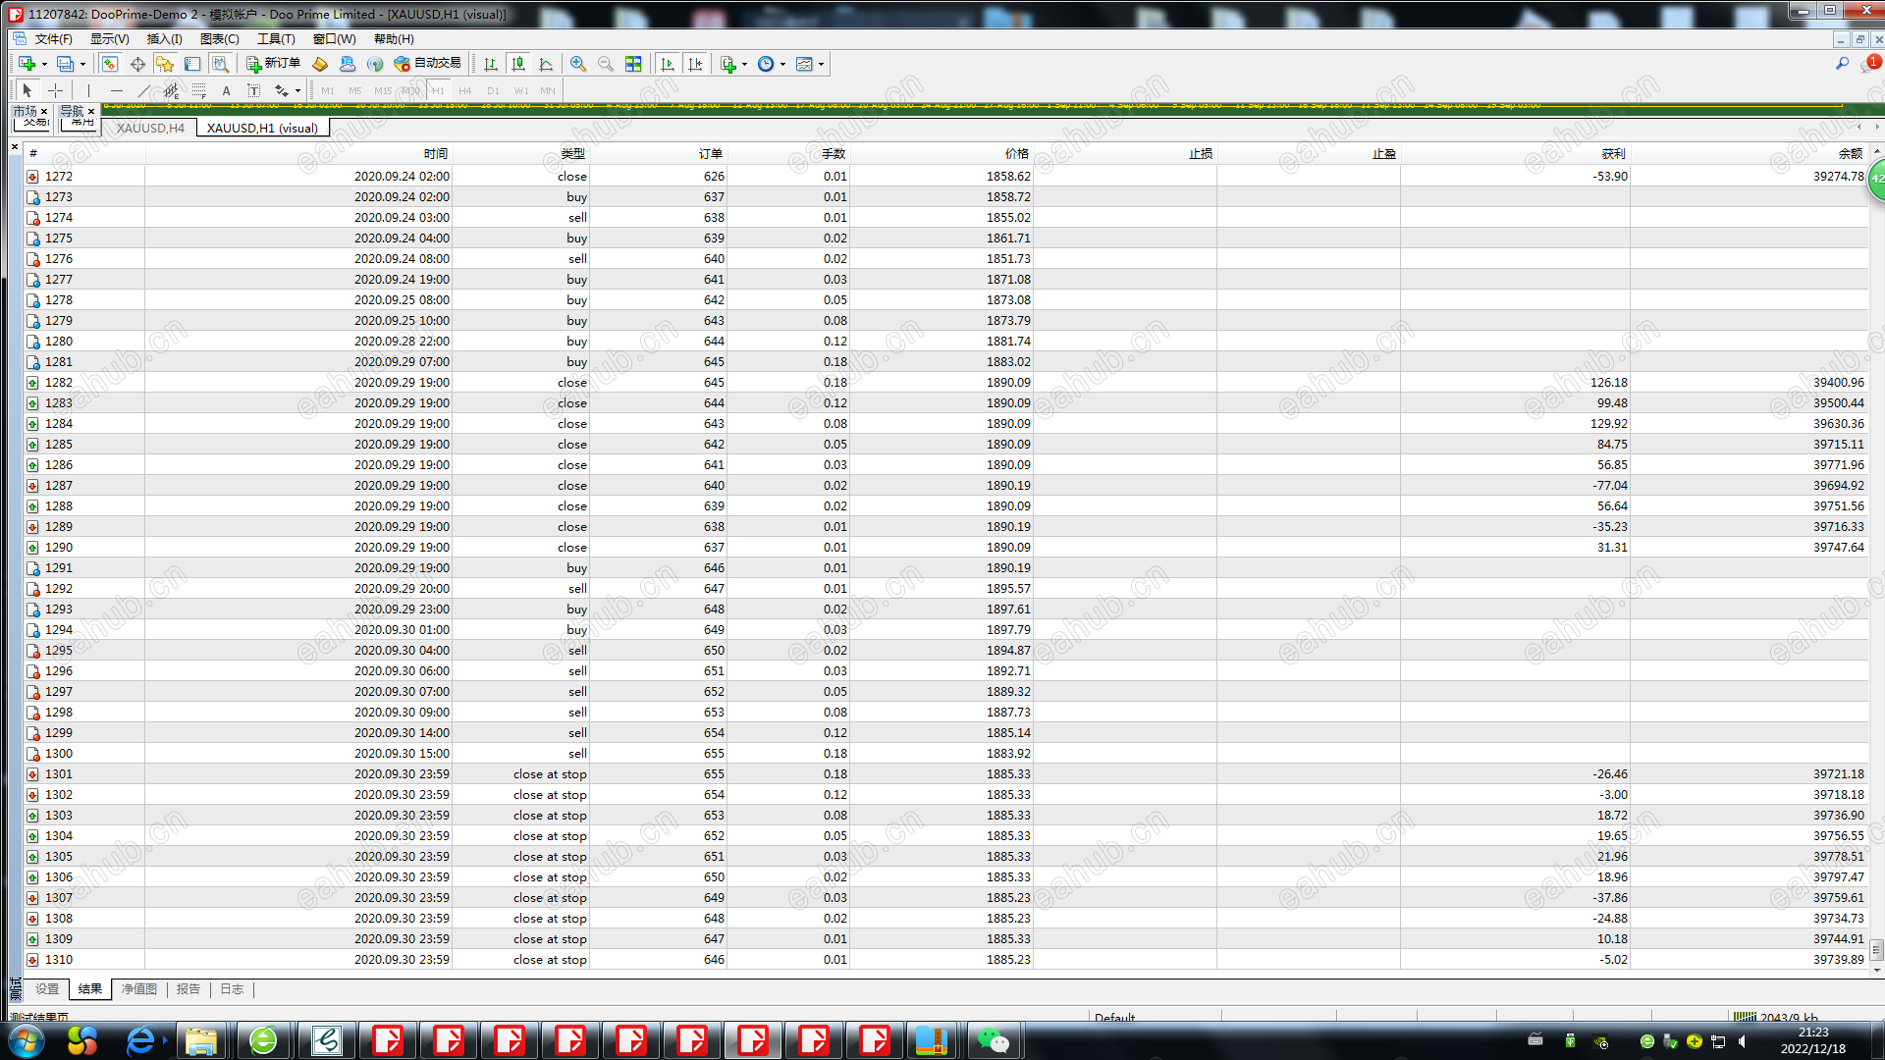Switch chart to line chart mode
This screenshot has height=1060, width=1885.
pyautogui.click(x=546, y=64)
